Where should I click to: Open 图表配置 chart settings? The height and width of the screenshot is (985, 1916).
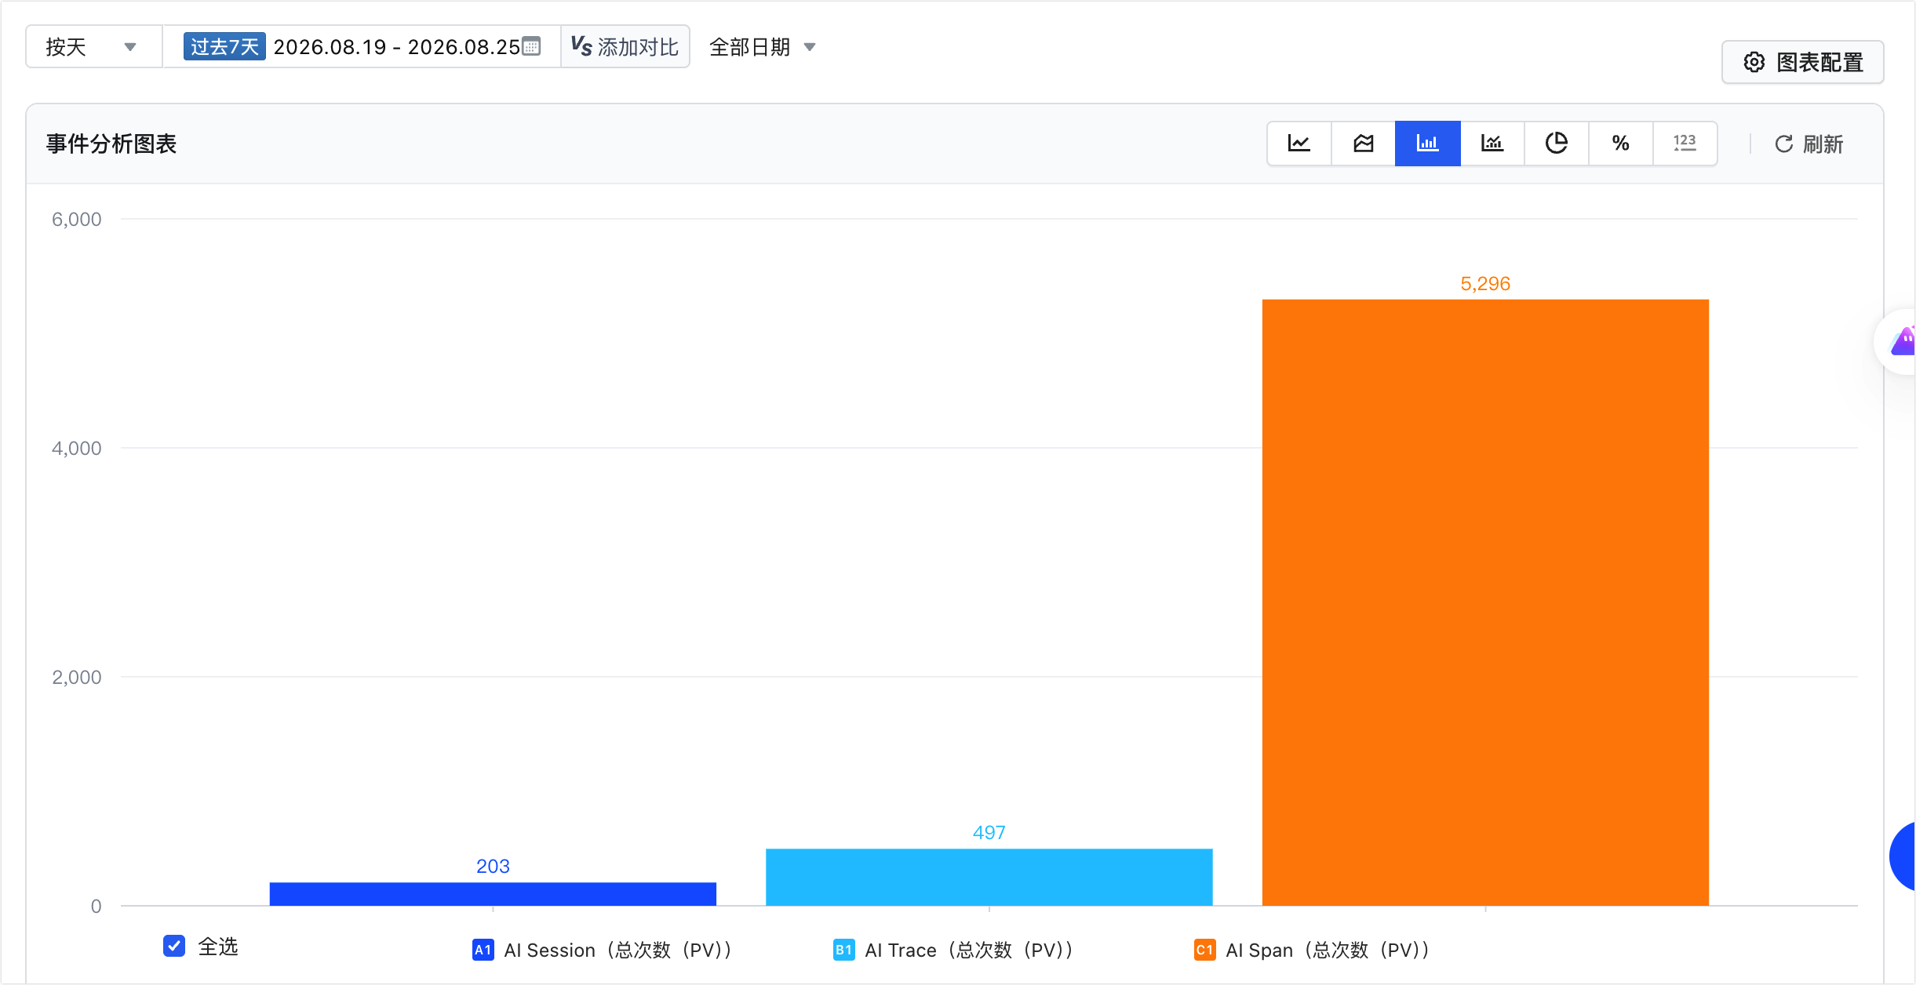pos(1803,62)
